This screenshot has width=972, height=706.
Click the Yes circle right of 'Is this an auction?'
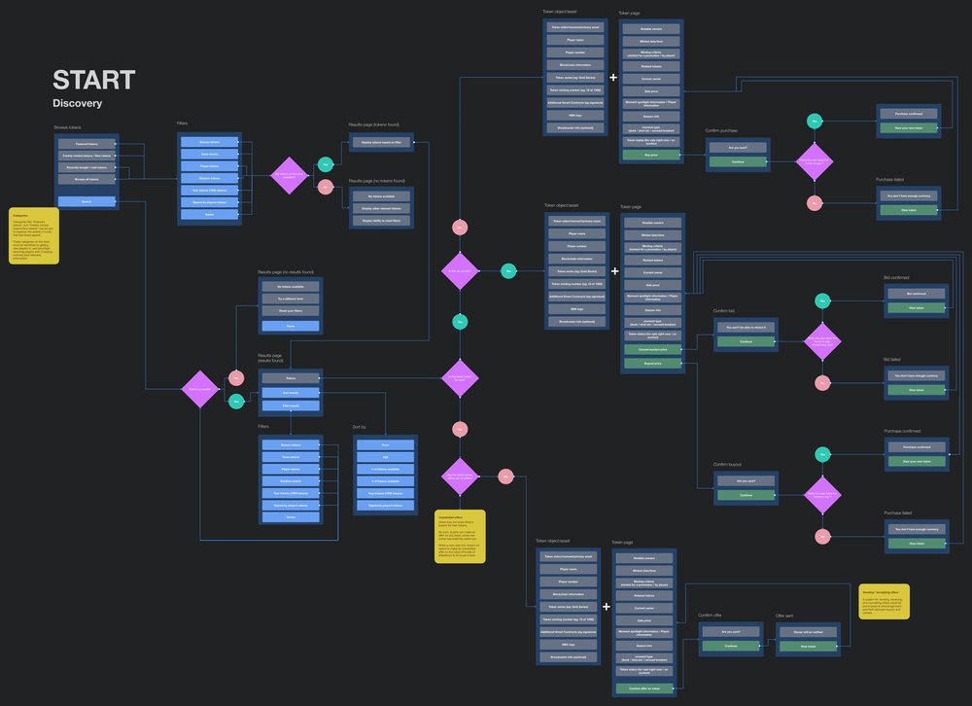(508, 271)
